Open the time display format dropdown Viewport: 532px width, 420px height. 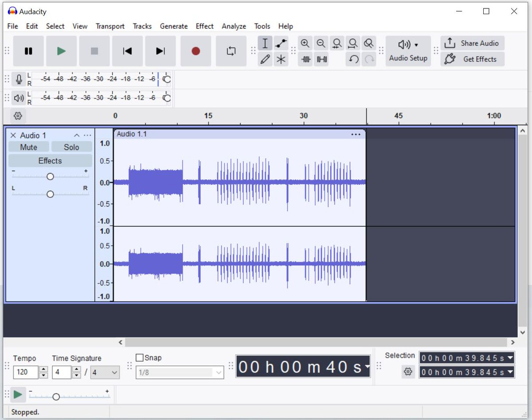(x=367, y=367)
